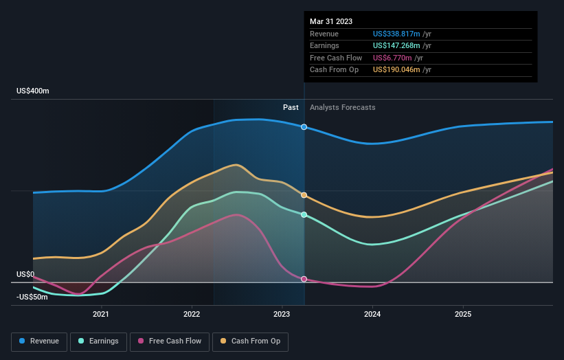Click the Analysts Forecasts label
The height and width of the screenshot is (360, 564).
pyautogui.click(x=342, y=107)
